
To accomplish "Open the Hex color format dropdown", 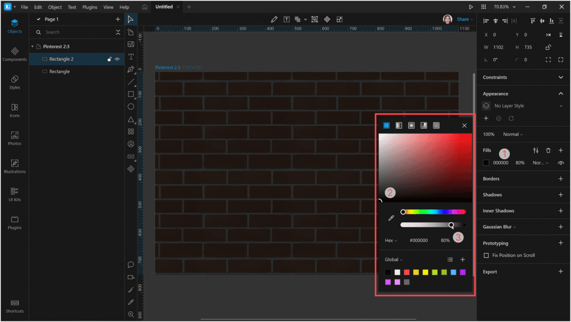I will pyautogui.click(x=391, y=241).
